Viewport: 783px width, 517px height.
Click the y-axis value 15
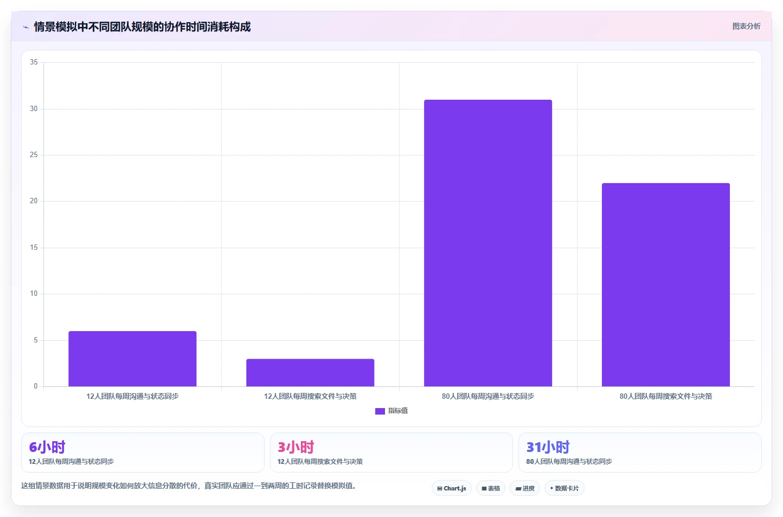click(x=34, y=248)
